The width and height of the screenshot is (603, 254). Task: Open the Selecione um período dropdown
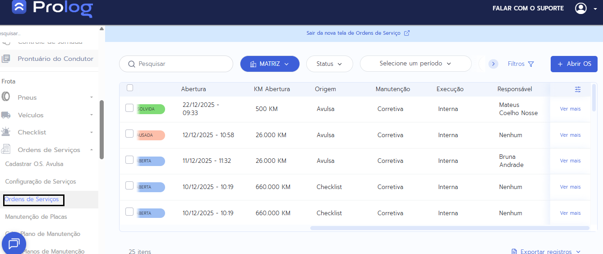(x=415, y=64)
